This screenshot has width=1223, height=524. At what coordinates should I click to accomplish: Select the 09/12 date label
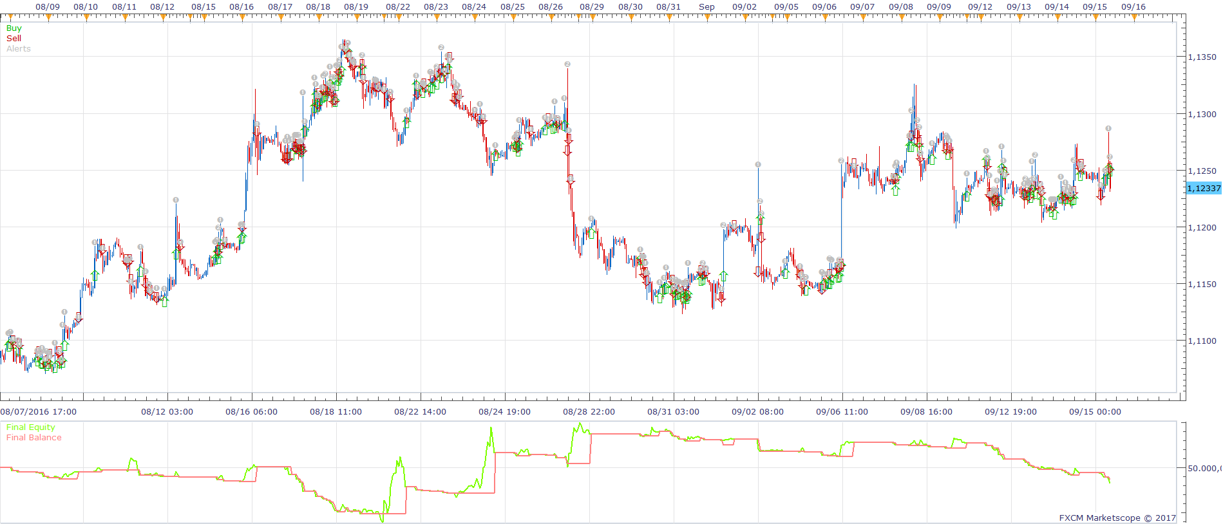point(980,7)
